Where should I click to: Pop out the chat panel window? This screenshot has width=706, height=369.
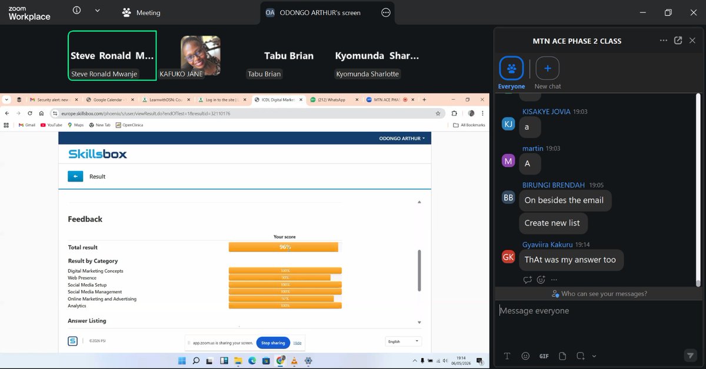click(678, 41)
